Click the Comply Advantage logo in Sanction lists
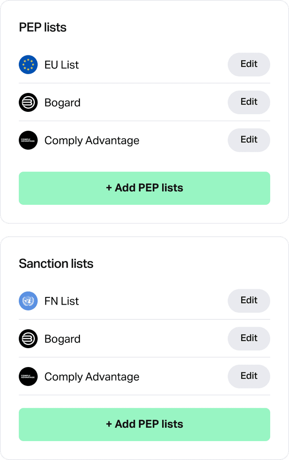 click(28, 376)
